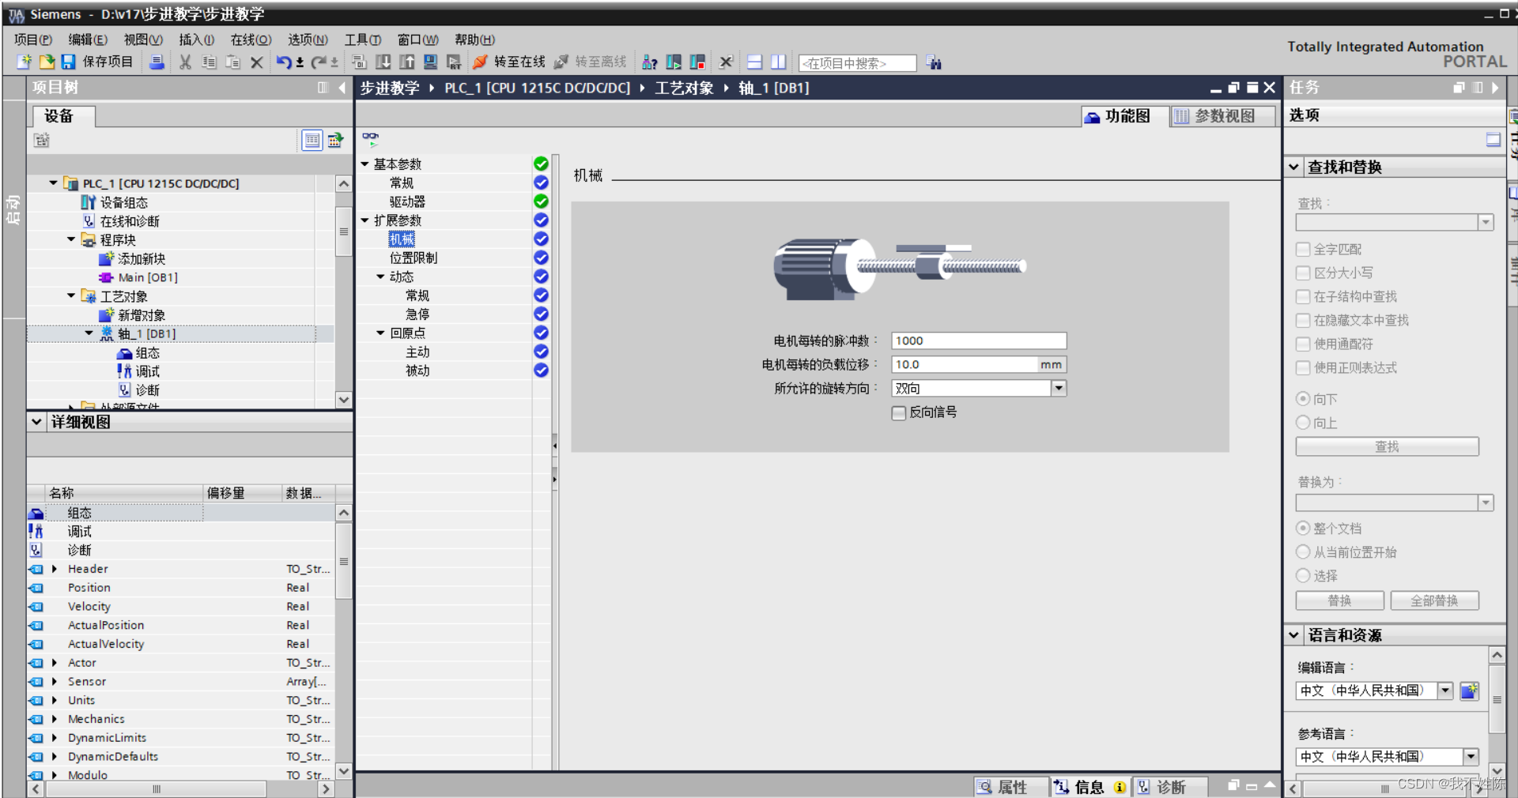Click the Paste toolbar icon
1518x798 pixels.
click(232, 62)
